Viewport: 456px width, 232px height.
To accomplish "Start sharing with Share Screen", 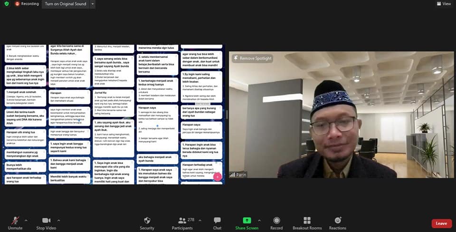I will pos(247,222).
